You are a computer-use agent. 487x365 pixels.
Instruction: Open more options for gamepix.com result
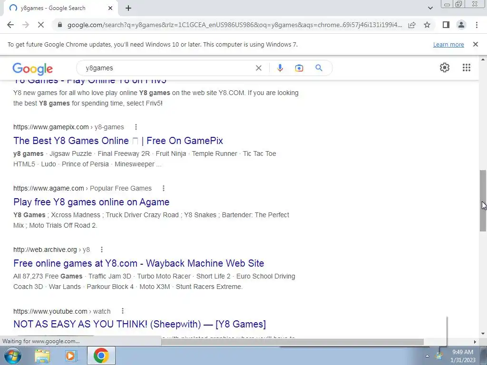click(136, 127)
